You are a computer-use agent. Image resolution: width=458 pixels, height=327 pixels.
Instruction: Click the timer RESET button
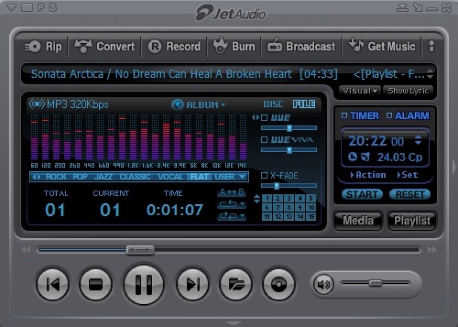(410, 194)
